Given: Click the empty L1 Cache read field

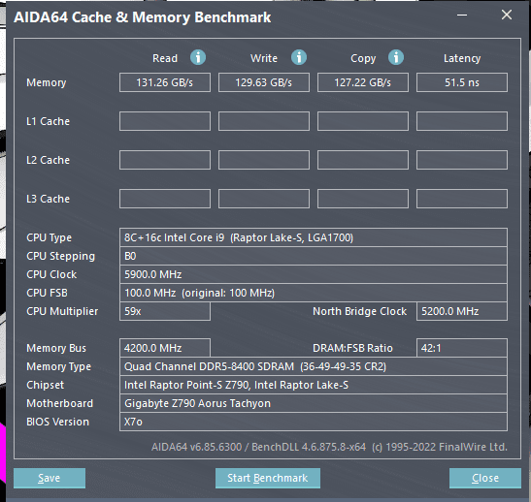Looking at the screenshot, I should click(165, 121).
